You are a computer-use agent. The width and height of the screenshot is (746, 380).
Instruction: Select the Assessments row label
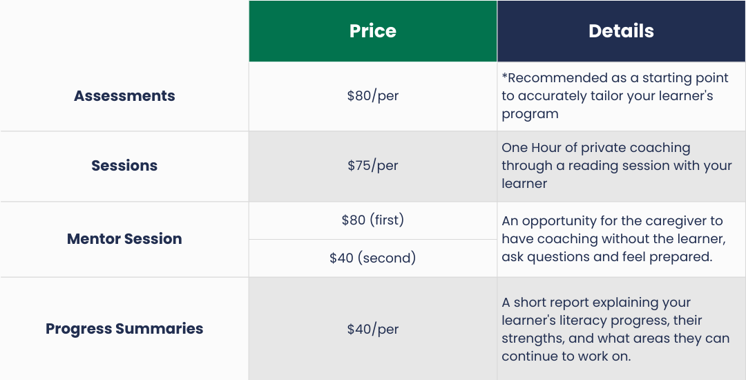click(x=124, y=96)
